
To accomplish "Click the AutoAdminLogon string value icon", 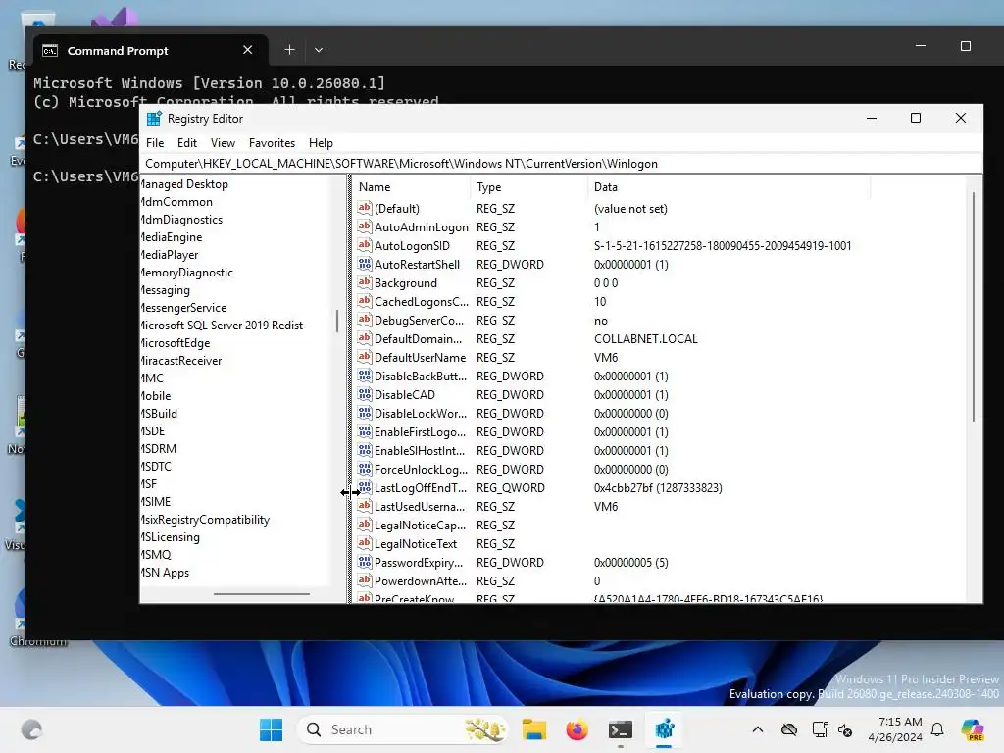I will tap(365, 226).
